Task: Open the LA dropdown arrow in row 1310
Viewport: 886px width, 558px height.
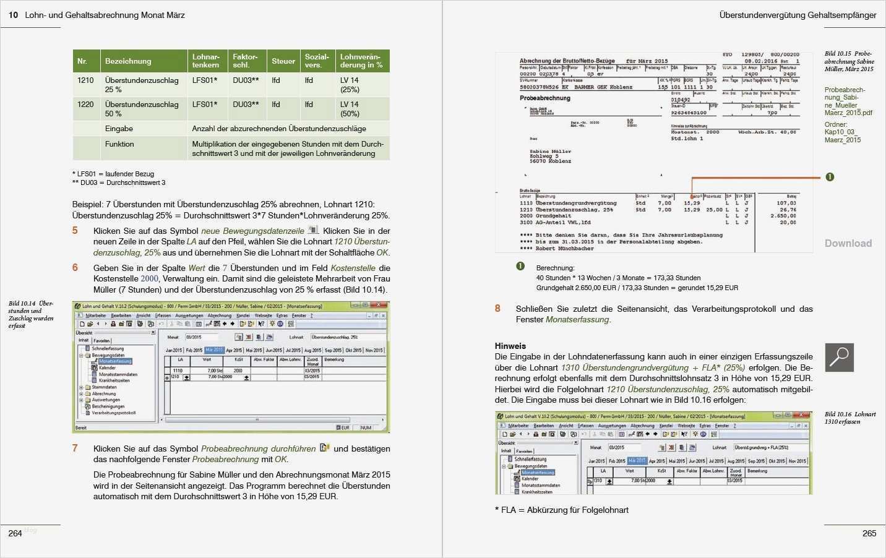Action: (x=609, y=481)
